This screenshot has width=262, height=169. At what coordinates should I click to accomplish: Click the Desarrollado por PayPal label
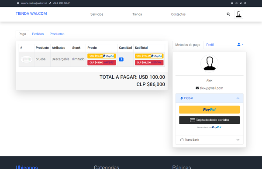pyautogui.click(x=209, y=127)
